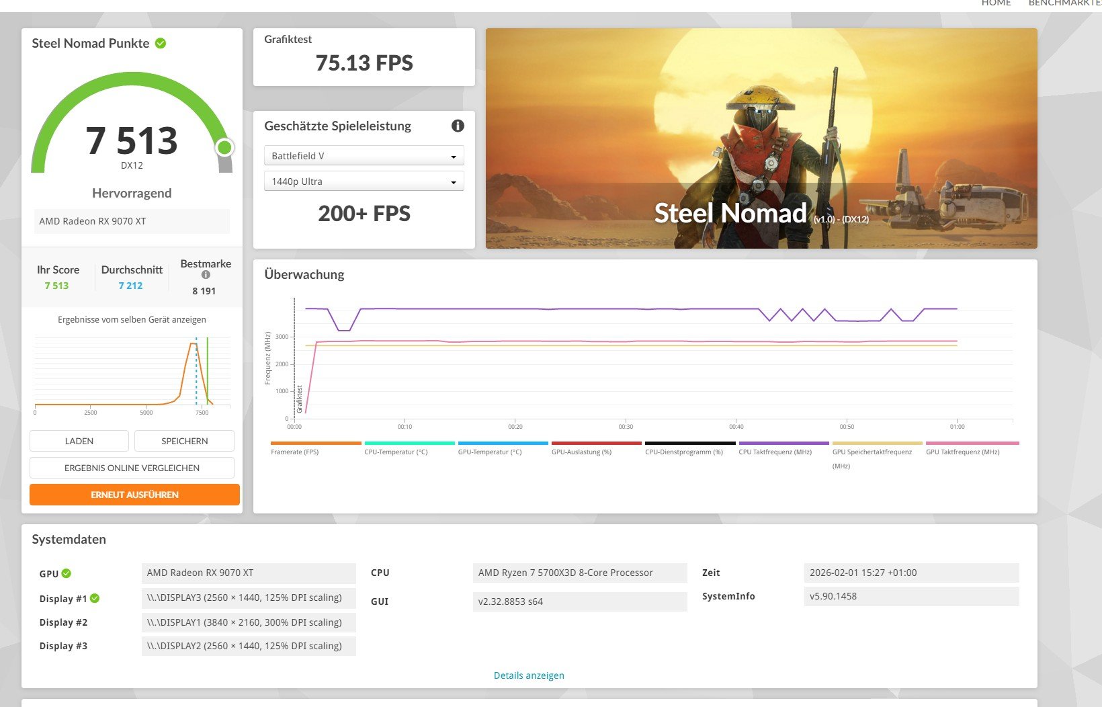1102x707 pixels.
Task: Click the green score indicator on the gauge
Action: point(225,147)
